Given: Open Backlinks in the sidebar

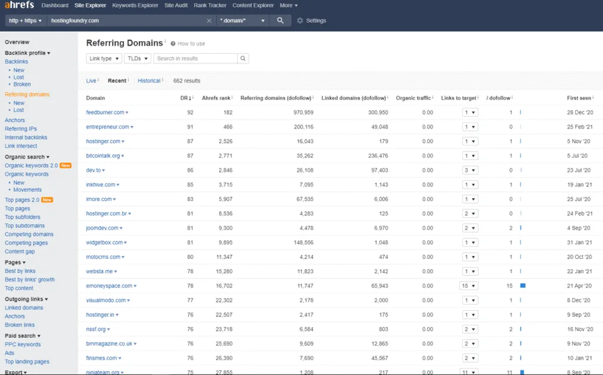Looking at the screenshot, I should (x=16, y=62).
